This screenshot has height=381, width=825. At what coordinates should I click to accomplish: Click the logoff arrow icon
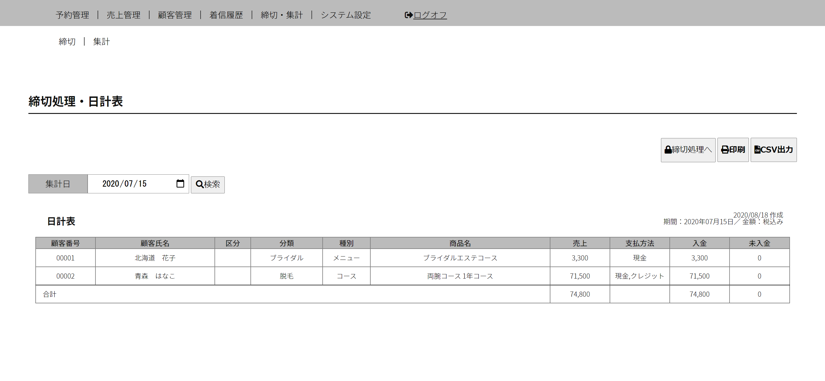point(408,15)
